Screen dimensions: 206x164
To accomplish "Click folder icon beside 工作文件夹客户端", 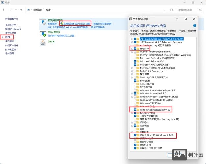I will [x=138, y=116].
